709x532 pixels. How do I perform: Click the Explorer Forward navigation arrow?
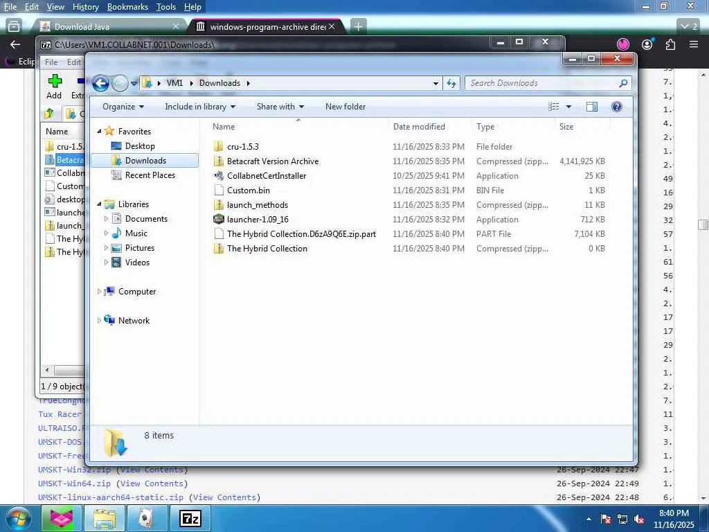point(120,83)
